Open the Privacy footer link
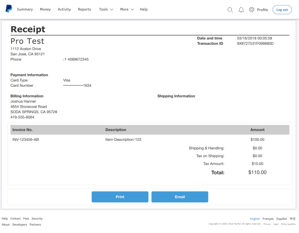This screenshot has width=299, height=233. point(267,224)
